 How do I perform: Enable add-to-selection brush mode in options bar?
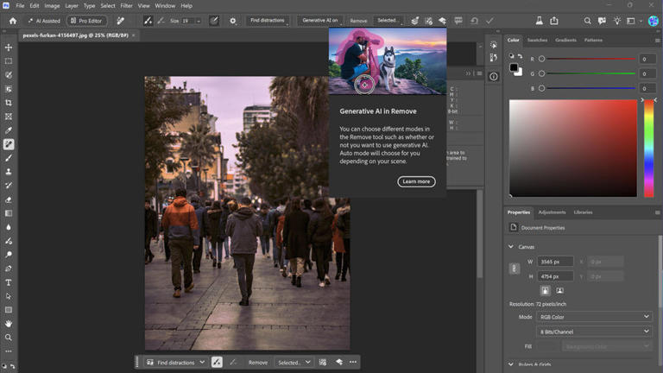148,21
